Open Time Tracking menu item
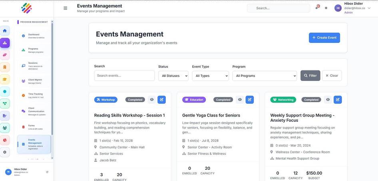378x181 pixels. [x=34, y=95]
